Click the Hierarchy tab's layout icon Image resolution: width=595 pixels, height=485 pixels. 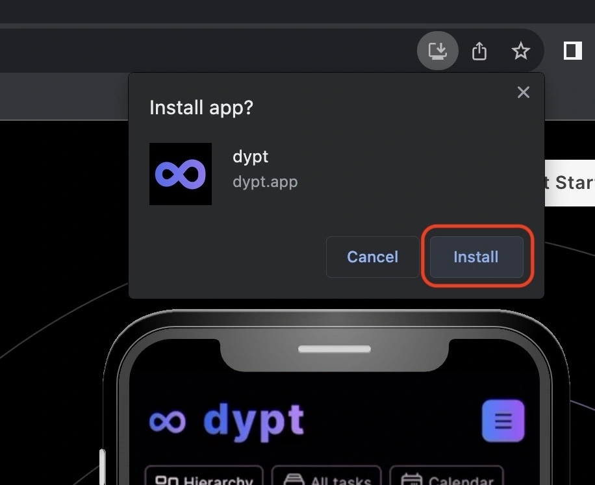coord(167,480)
